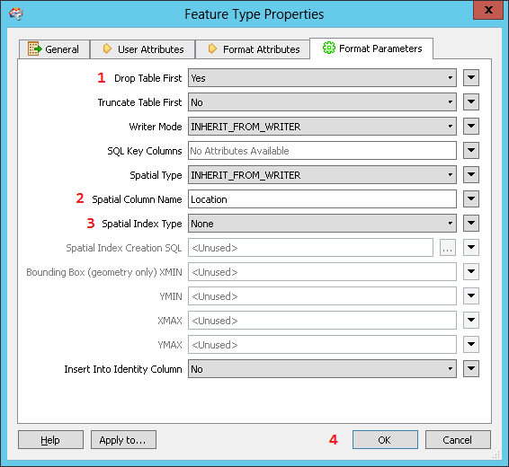Open the parameter menu arrow beside Spatial Column Name
This screenshot has width=509, height=467.
471,199
